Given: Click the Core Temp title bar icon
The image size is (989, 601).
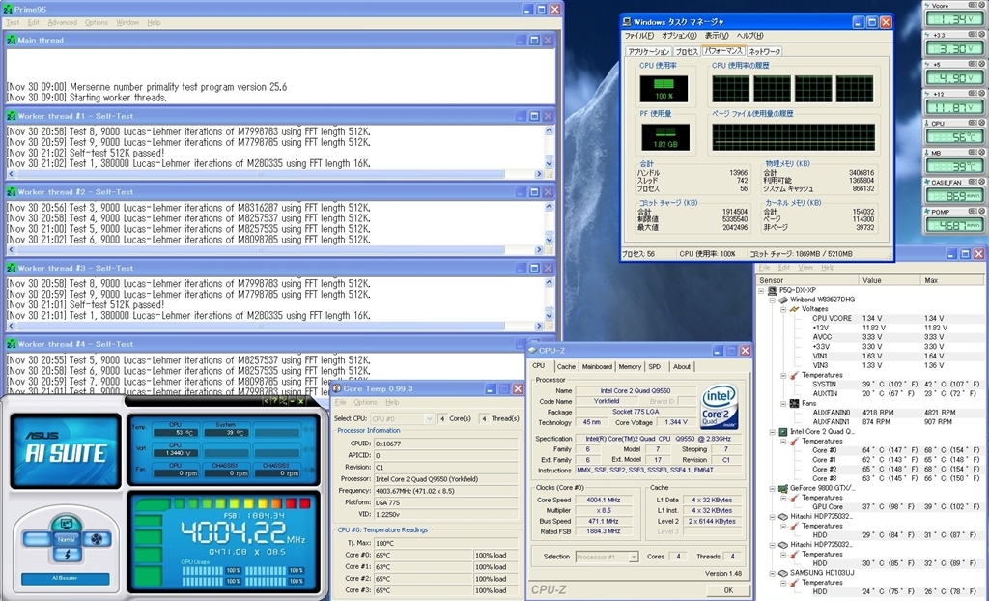Looking at the screenshot, I should click(x=337, y=388).
